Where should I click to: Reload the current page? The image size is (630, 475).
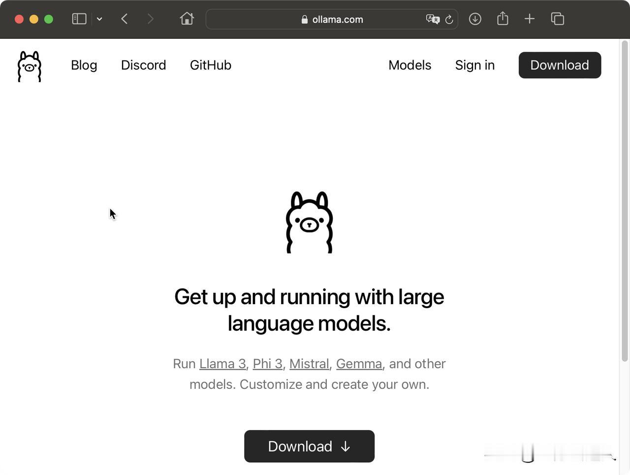point(449,19)
